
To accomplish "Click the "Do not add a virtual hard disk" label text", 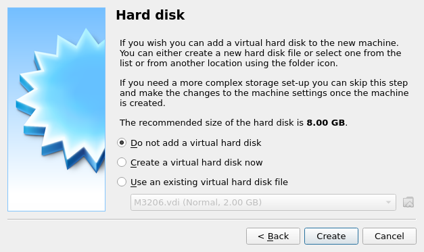I will (196, 143).
